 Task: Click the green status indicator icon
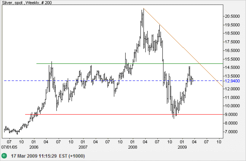pyautogui.click(x=4, y=156)
